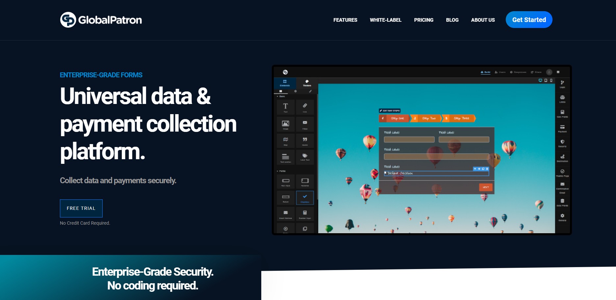Select the Text element icon

click(285, 107)
